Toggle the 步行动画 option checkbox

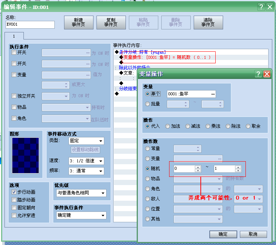coord(14,192)
